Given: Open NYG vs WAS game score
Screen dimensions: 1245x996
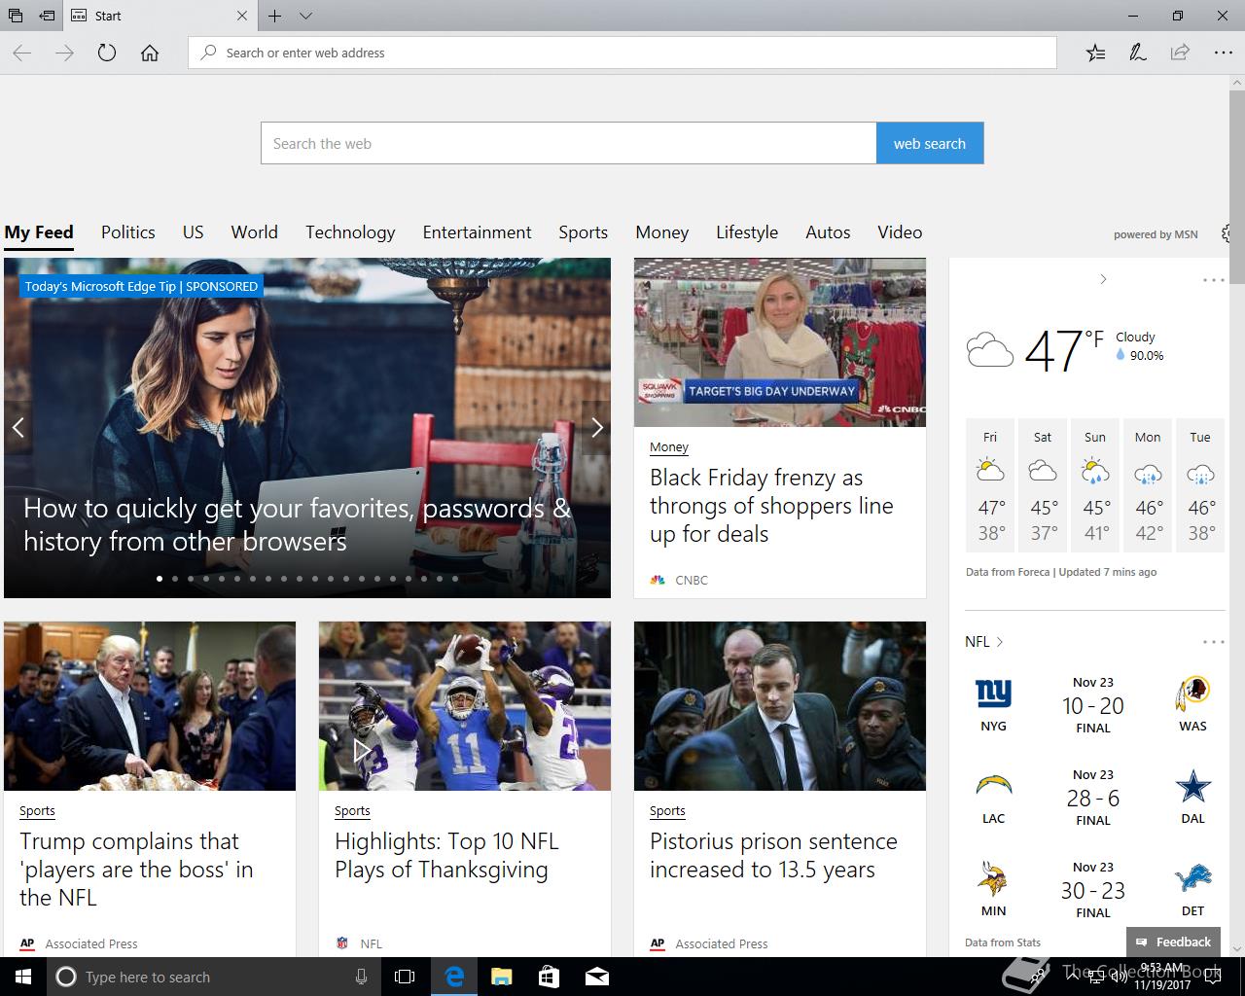Looking at the screenshot, I should 1093,705.
